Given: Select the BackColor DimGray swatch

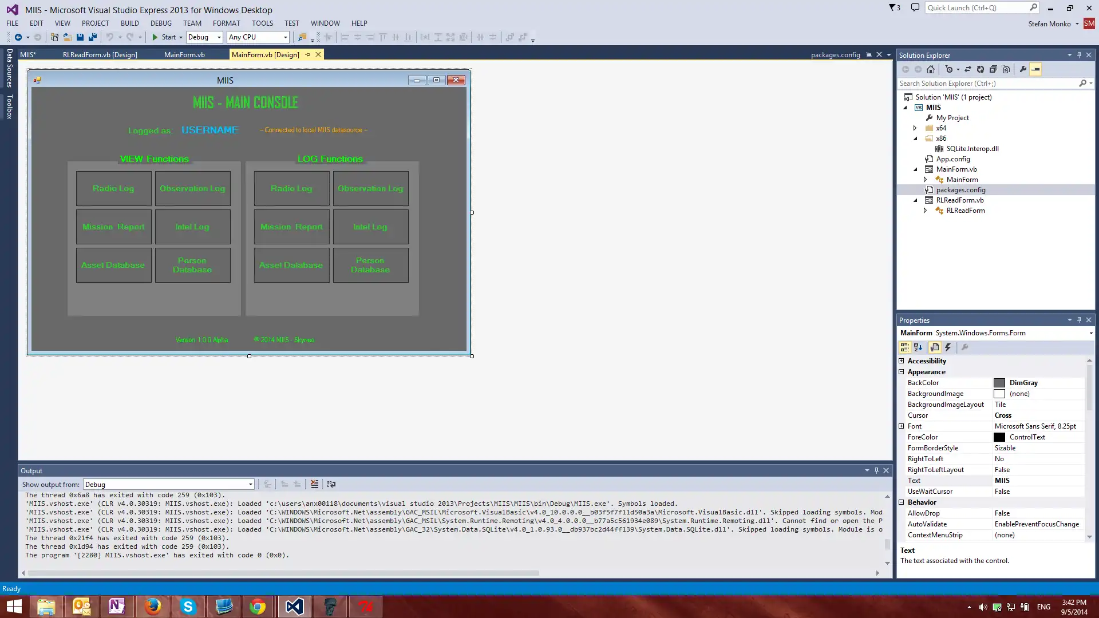Looking at the screenshot, I should click(999, 382).
